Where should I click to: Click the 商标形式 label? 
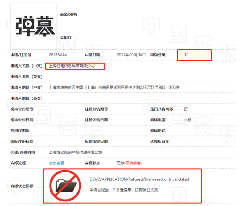tap(158, 131)
